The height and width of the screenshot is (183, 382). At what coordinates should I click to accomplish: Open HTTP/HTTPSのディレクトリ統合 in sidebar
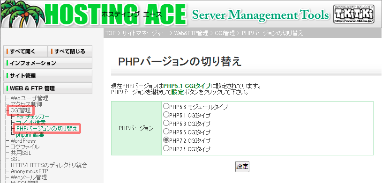coord(49,165)
